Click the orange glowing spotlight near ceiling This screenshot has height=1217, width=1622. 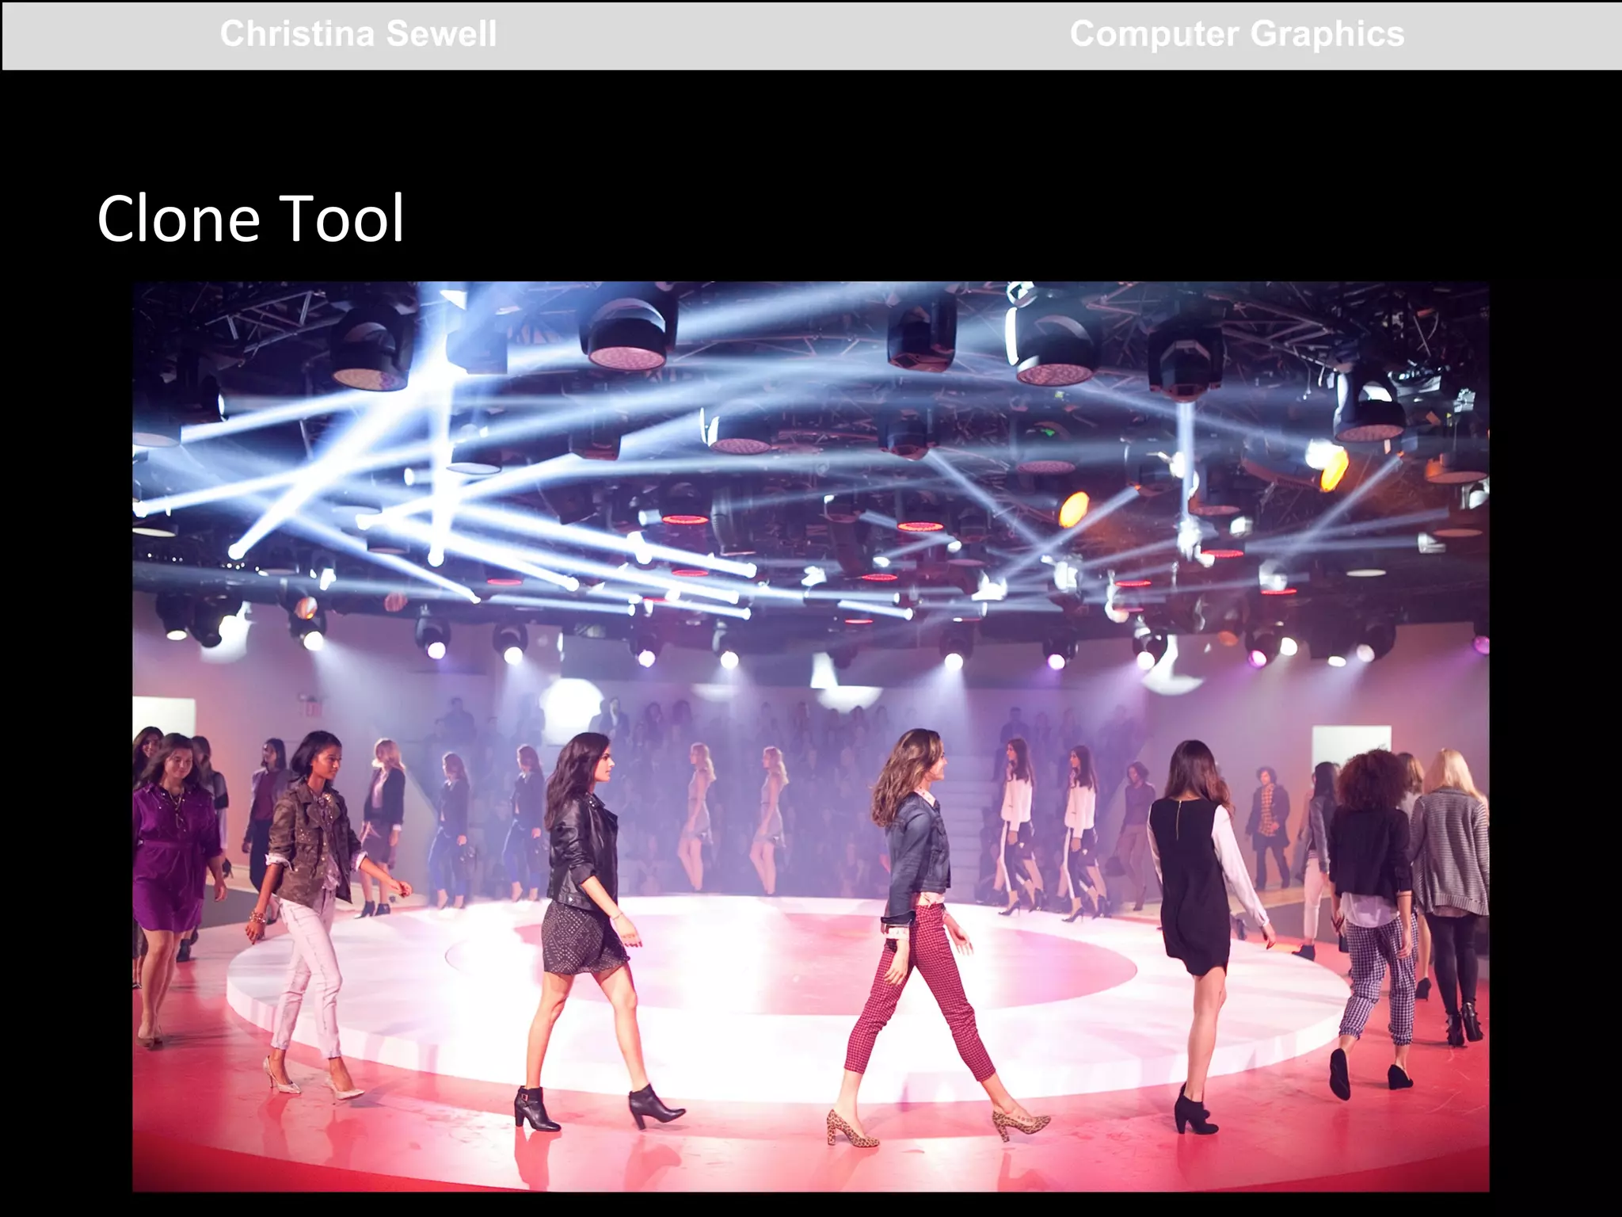click(1075, 508)
